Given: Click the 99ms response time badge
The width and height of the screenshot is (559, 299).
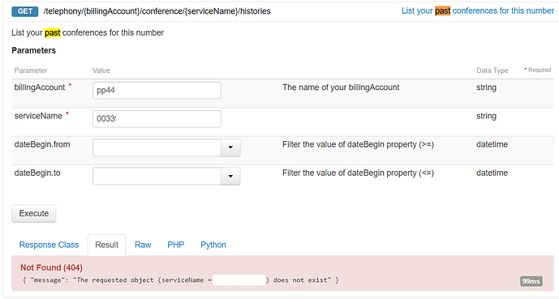Looking at the screenshot, I should pyautogui.click(x=531, y=281).
